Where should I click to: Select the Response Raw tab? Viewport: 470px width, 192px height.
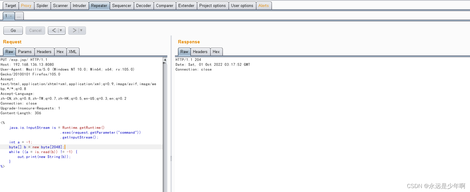click(x=184, y=52)
